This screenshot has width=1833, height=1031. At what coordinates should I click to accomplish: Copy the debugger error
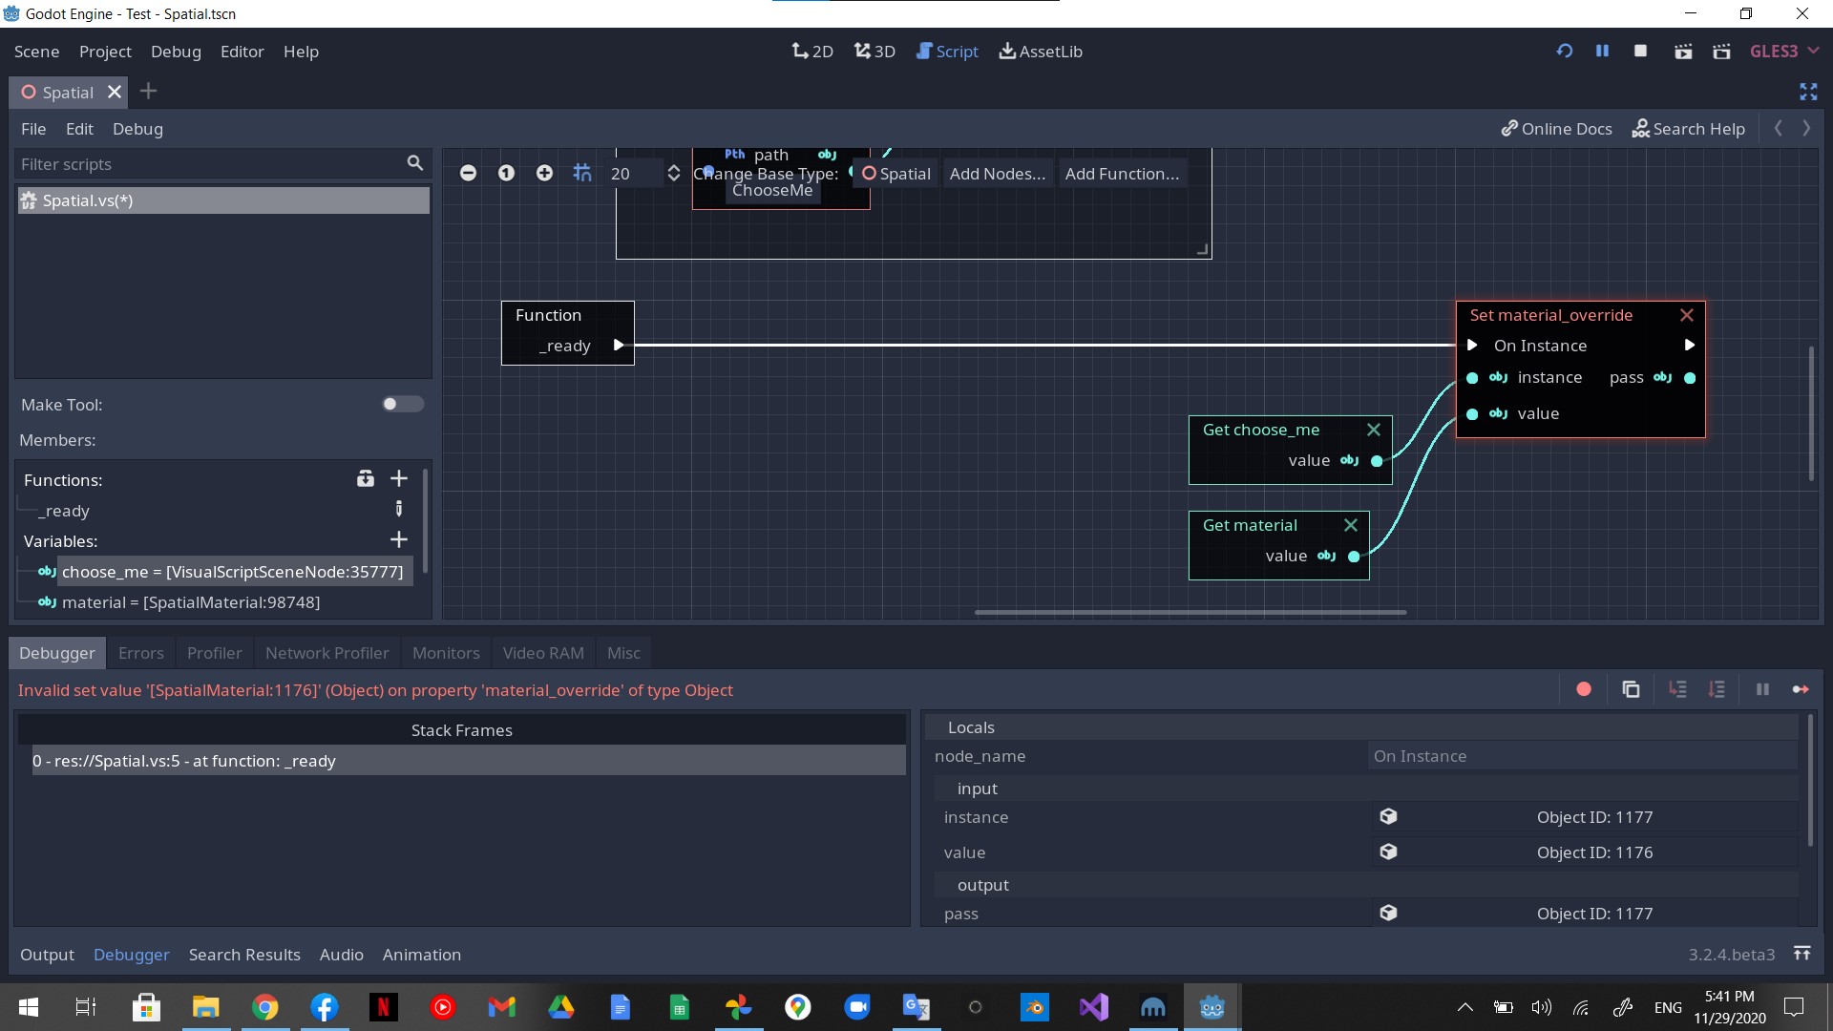point(1631,689)
